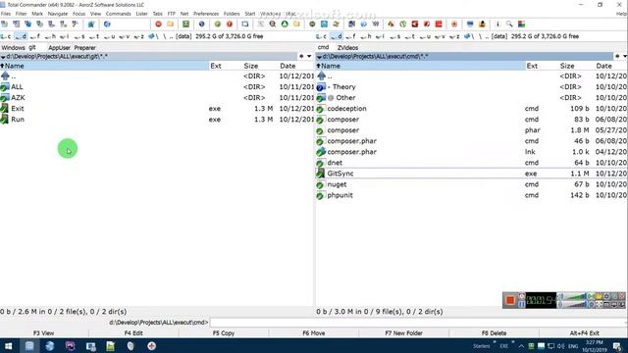Switch left panel to drive h
The image size is (628, 353).
coord(50,36)
